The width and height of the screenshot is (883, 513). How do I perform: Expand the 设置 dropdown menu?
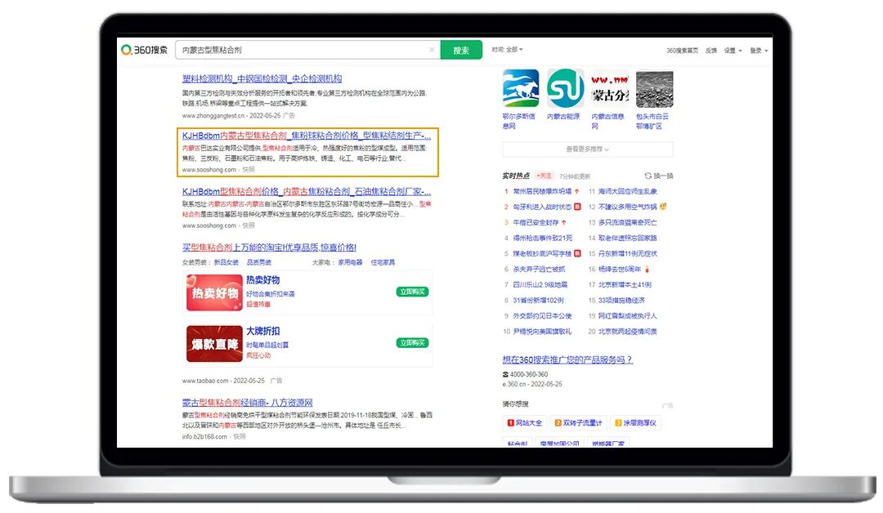coord(733,51)
